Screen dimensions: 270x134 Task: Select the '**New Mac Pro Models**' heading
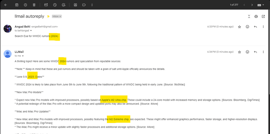point(29,92)
